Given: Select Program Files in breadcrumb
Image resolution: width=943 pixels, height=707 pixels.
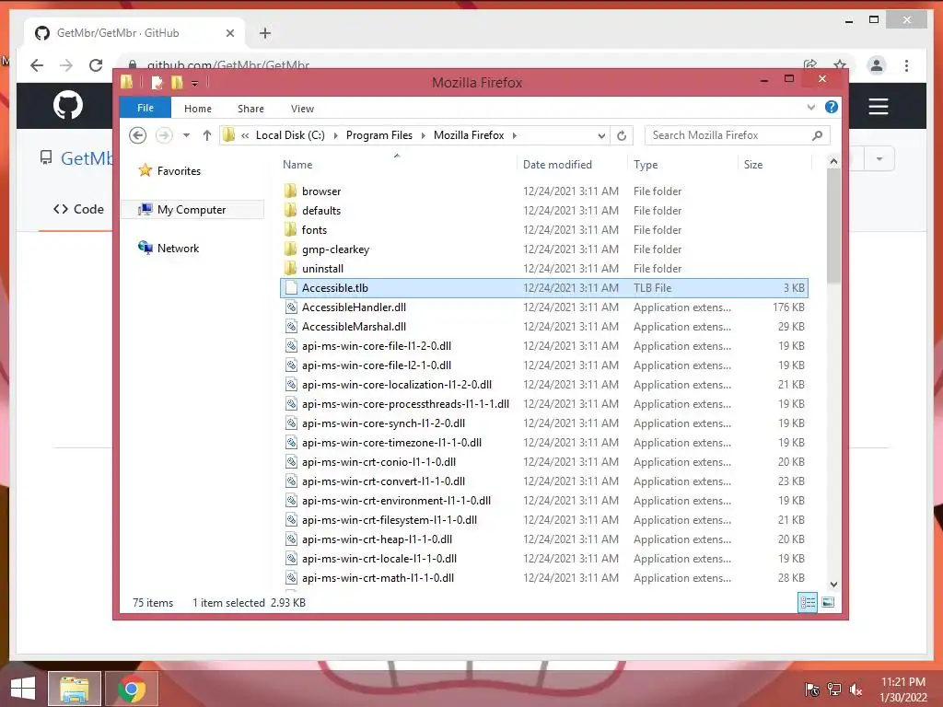Looking at the screenshot, I should click(x=379, y=135).
